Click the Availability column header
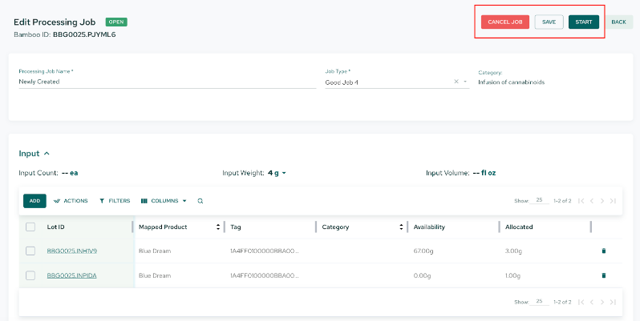 click(x=429, y=227)
